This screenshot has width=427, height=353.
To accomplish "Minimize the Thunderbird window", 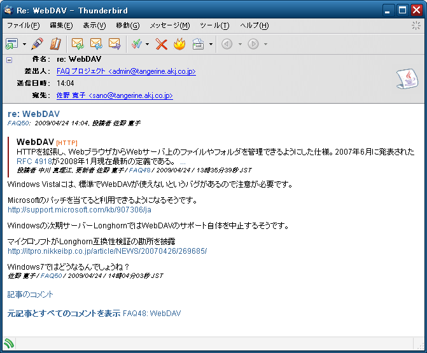I will (x=388, y=10).
